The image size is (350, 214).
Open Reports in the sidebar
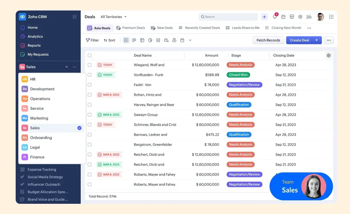[x=34, y=45]
